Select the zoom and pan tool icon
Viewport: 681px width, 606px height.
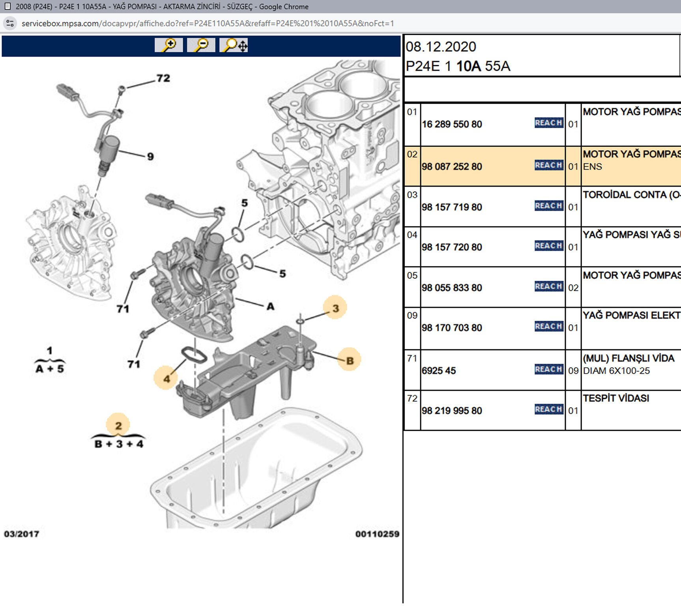[x=234, y=45]
